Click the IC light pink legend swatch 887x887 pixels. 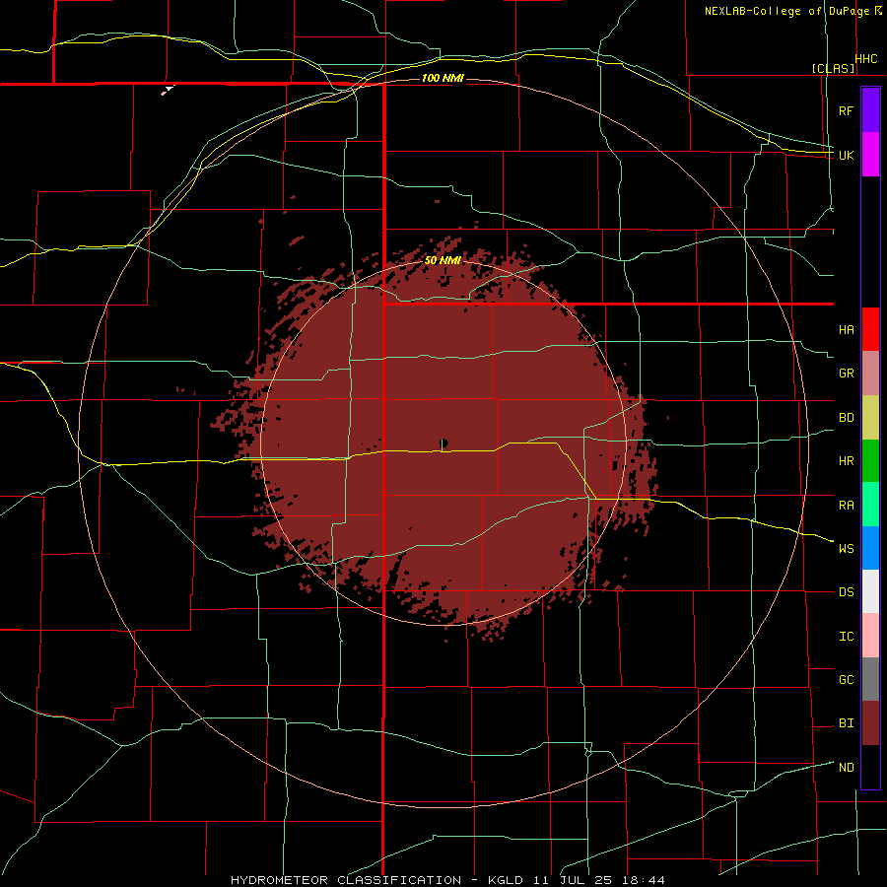(870, 636)
